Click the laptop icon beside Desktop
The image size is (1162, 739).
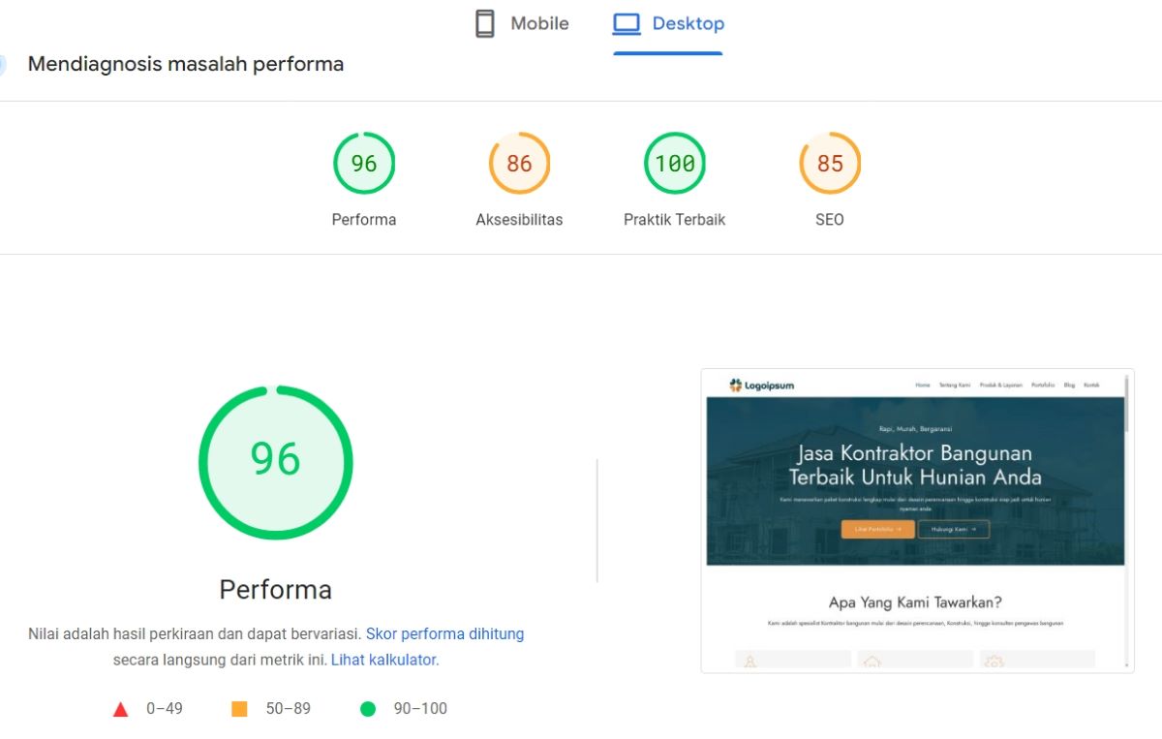pyautogui.click(x=627, y=24)
